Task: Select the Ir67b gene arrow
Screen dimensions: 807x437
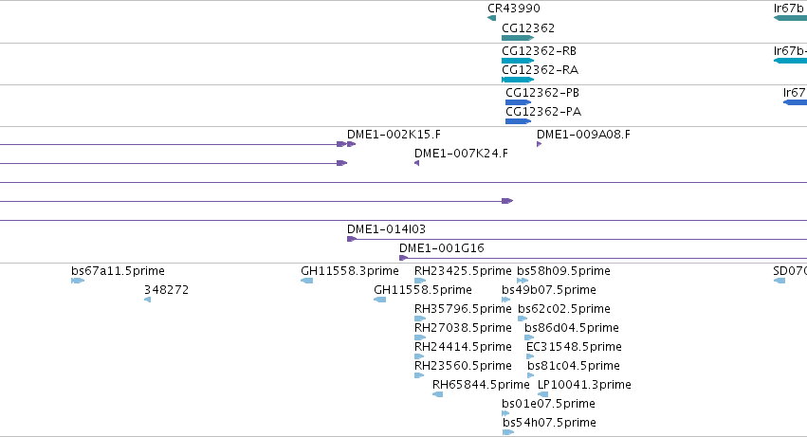Action: coord(790,18)
